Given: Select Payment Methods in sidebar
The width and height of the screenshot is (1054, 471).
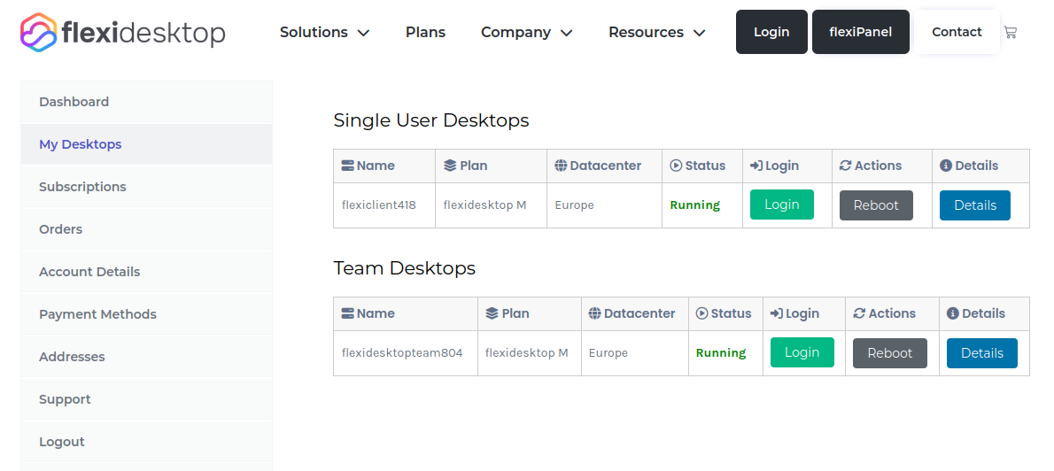Looking at the screenshot, I should click(x=97, y=314).
